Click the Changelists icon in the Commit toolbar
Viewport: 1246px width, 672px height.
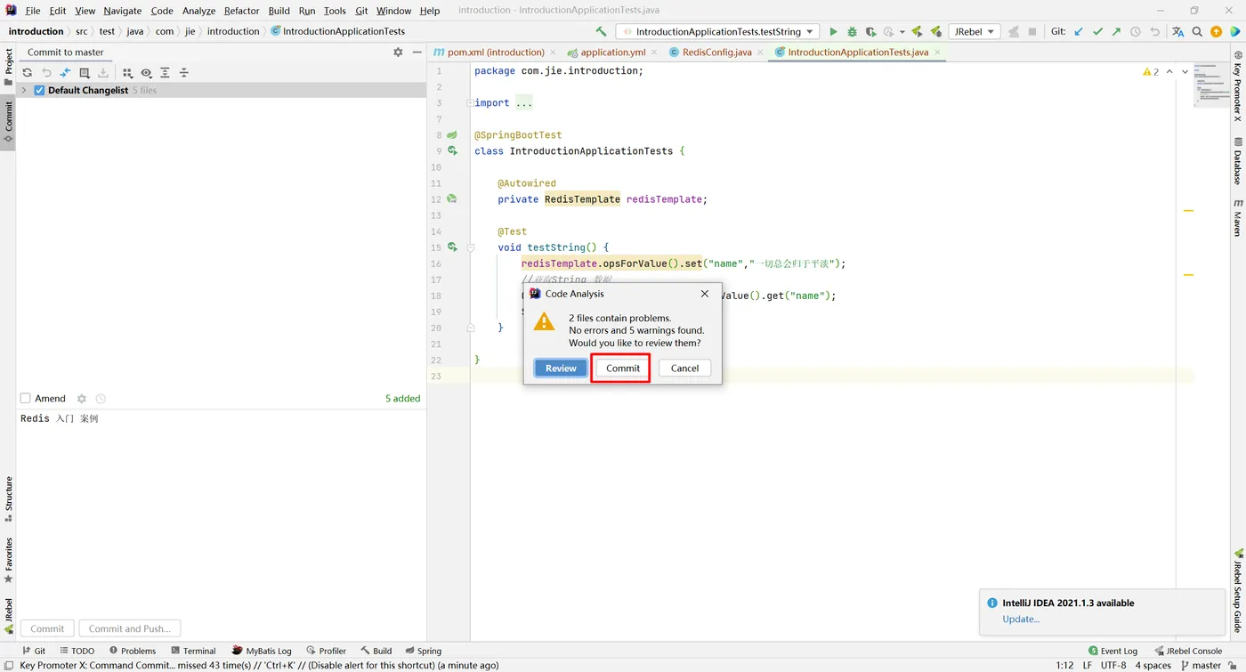(x=85, y=73)
